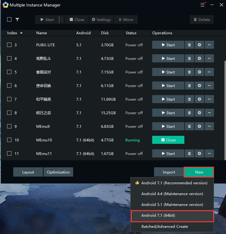This screenshot has width=226, height=234.
Task: Choose Android 7.1 (64bit) from menu
Action: (172, 215)
